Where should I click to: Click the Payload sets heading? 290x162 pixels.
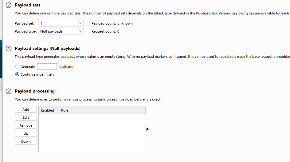tap(27, 5)
